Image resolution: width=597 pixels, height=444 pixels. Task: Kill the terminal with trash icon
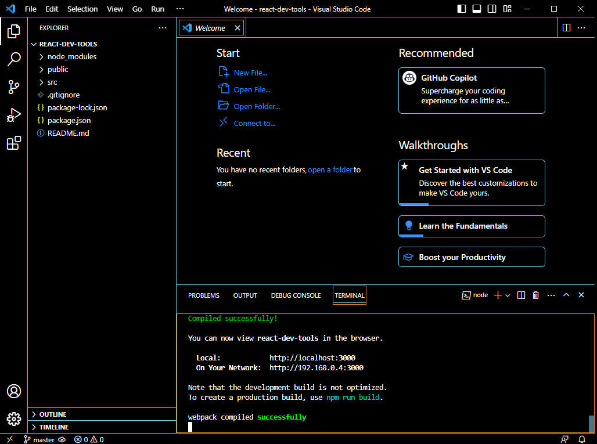point(535,295)
